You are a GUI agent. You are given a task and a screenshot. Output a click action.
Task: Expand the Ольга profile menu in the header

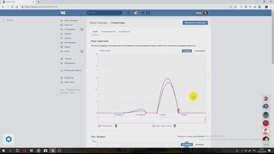203,13
